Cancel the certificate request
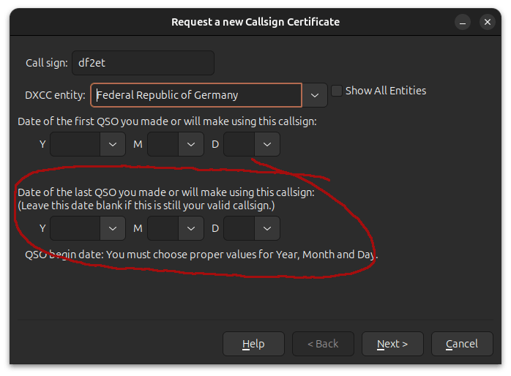This screenshot has height=376, width=511. point(462,344)
